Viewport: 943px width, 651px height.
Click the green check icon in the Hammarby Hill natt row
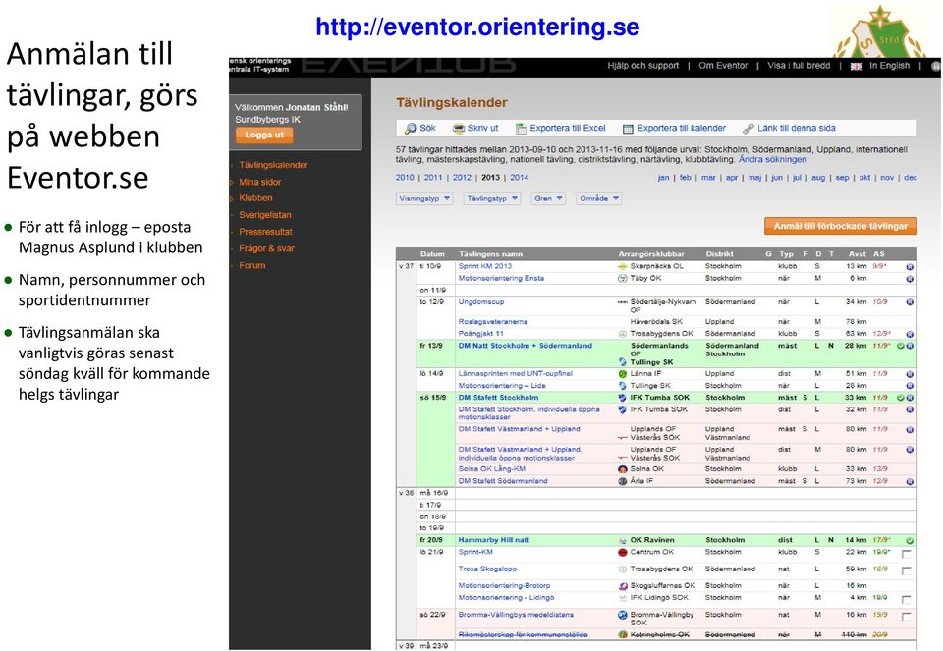point(910,540)
